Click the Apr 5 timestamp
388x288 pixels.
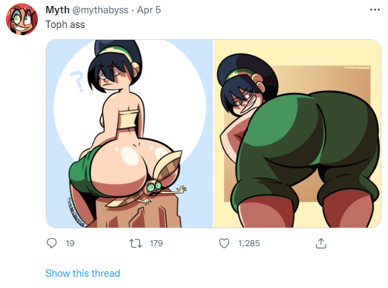point(149,10)
